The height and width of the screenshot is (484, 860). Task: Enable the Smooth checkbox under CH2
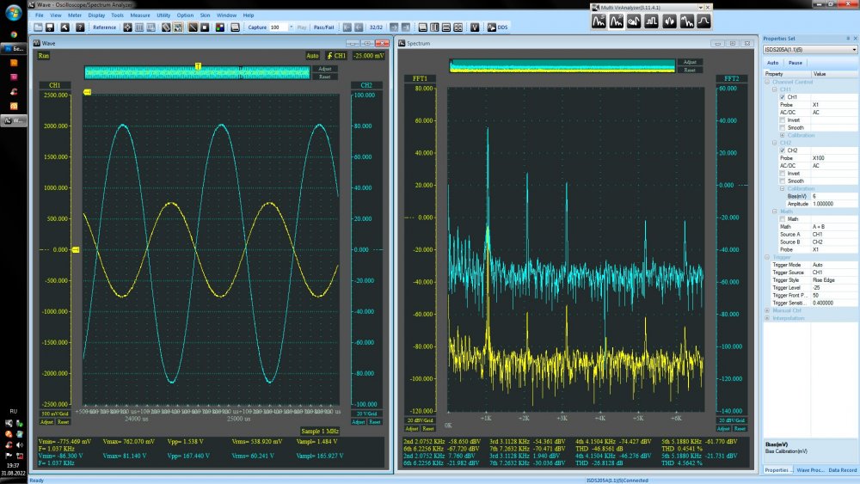tap(782, 181)
